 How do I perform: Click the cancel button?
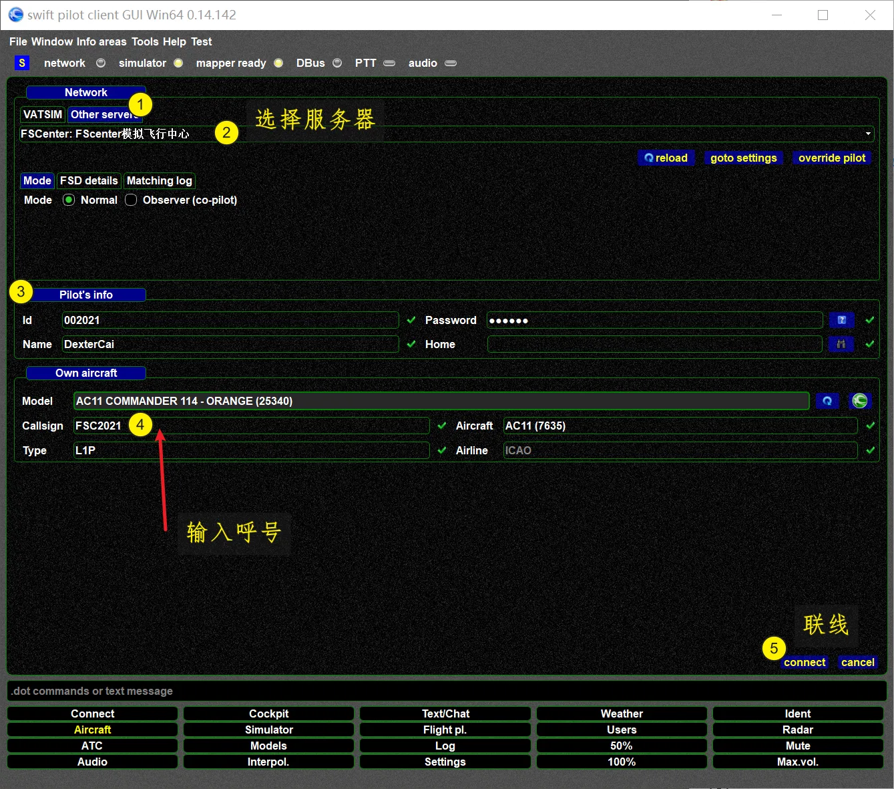[858, 662]
